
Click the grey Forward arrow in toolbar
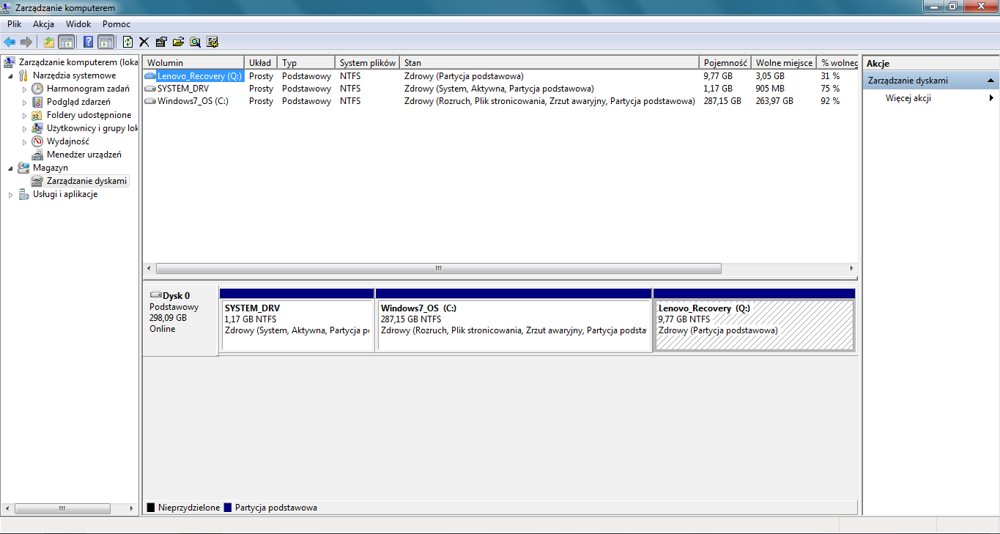tap(26, 42)
